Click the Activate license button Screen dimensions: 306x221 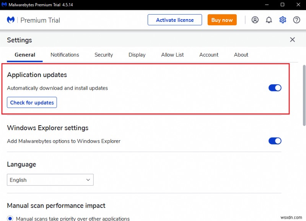(175, 20)
